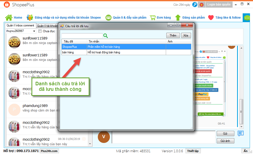
Task: Toggle the Chưa đọc checkbox
Action: click(x=40, y=31)
